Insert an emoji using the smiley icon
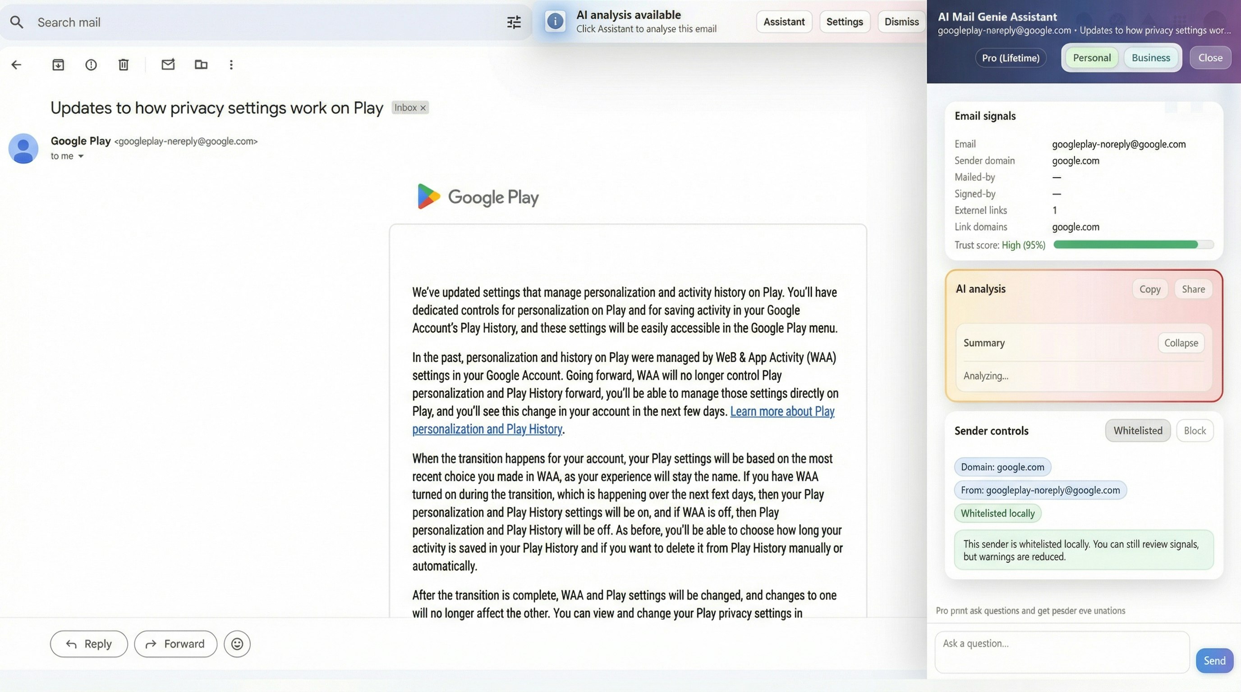Viewport: 1241px width, 692px height. click(237, 643)
